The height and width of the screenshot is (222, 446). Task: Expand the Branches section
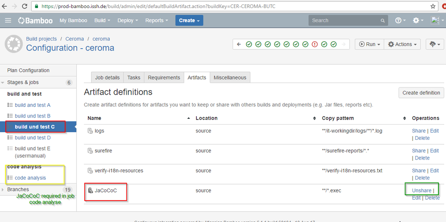[3, 189]
